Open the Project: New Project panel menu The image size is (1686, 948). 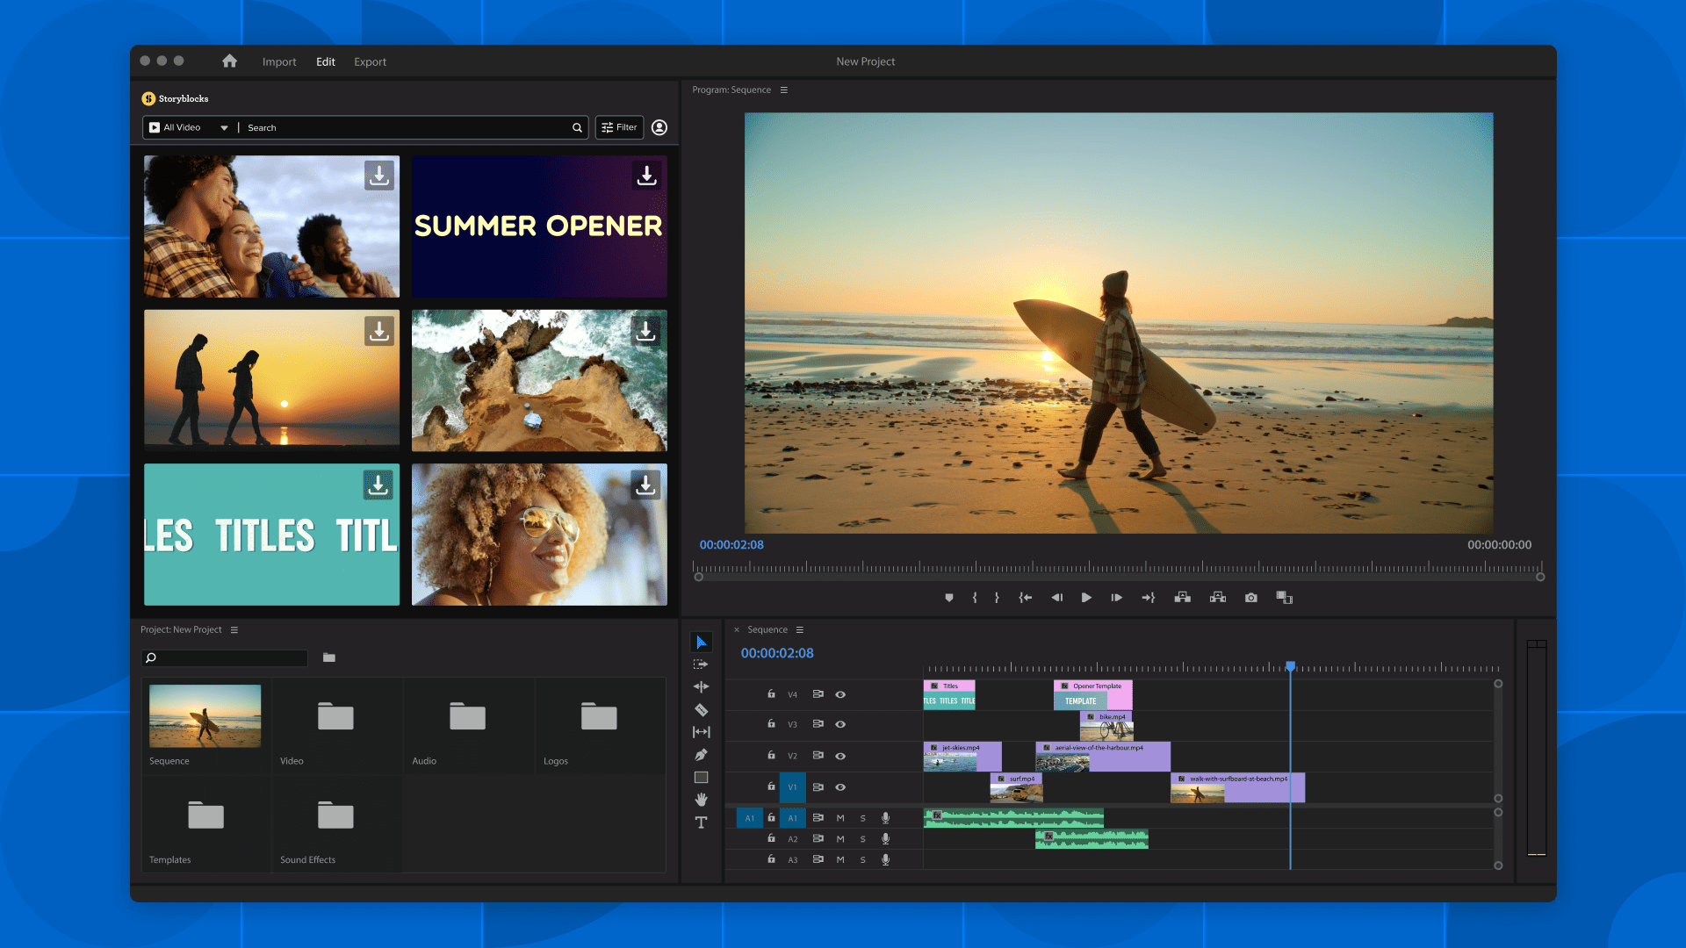[234, 629]
